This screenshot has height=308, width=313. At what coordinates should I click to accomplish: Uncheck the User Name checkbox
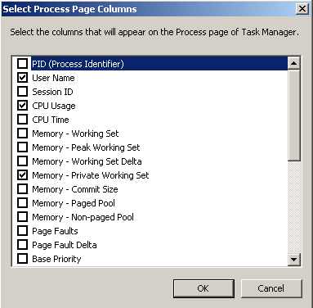(22, 78)
